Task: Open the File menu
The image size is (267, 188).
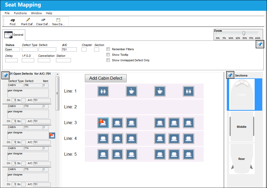Action: click(x=7, y=13)
